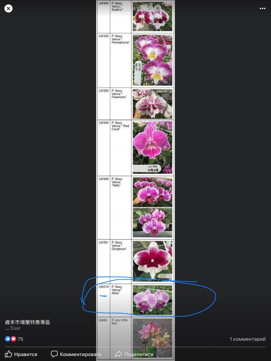Open the three-dot more options menu

coord(262,9)
